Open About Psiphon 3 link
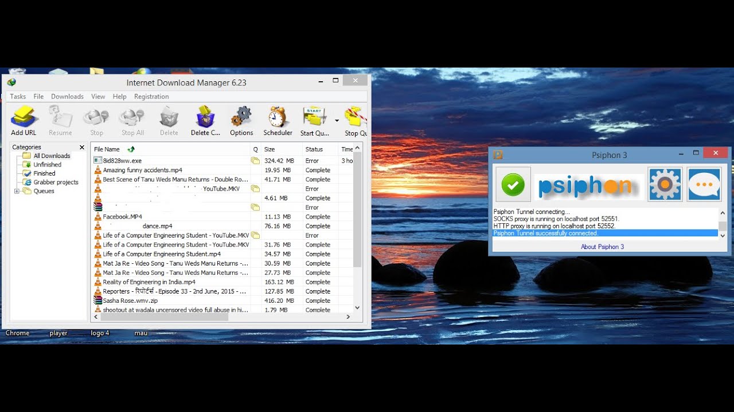The image size is (734, 412). coord(602,247)
